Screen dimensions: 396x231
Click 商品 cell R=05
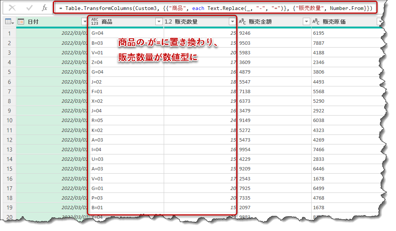[x=127, y=120]
